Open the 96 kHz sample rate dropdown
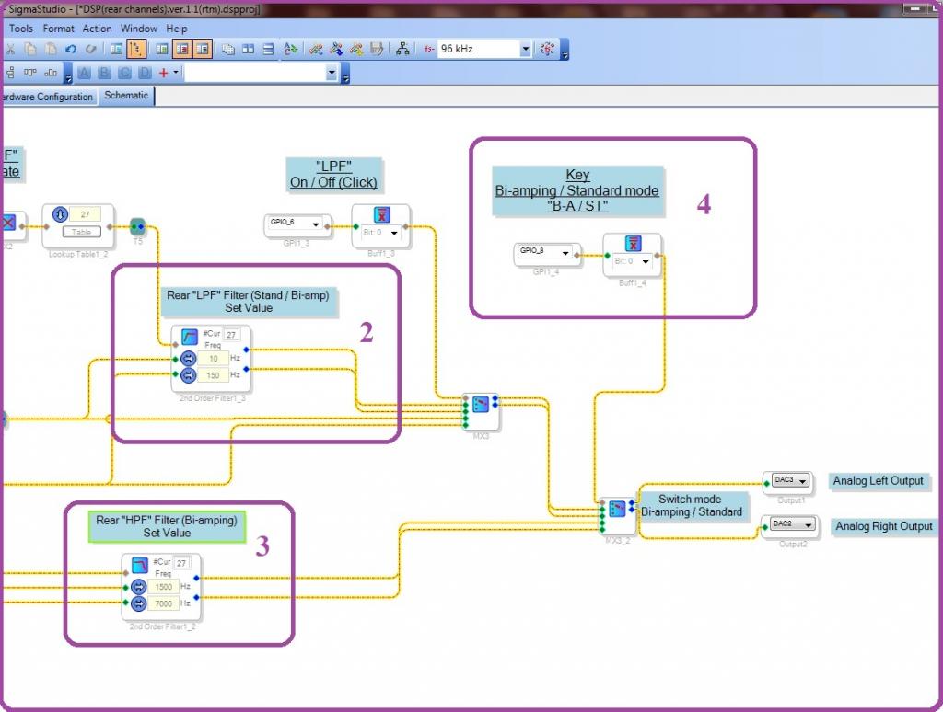943x712 pixels. tap(525, 49)
